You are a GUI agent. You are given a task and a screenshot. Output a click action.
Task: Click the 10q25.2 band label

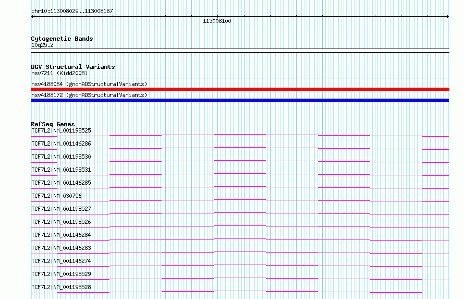(42, 45)
